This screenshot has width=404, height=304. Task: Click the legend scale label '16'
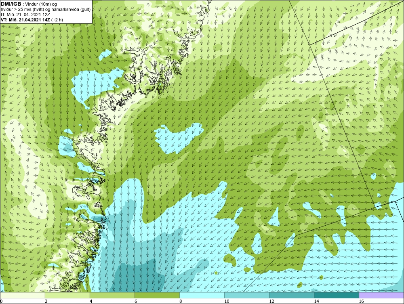coord(361,301)
